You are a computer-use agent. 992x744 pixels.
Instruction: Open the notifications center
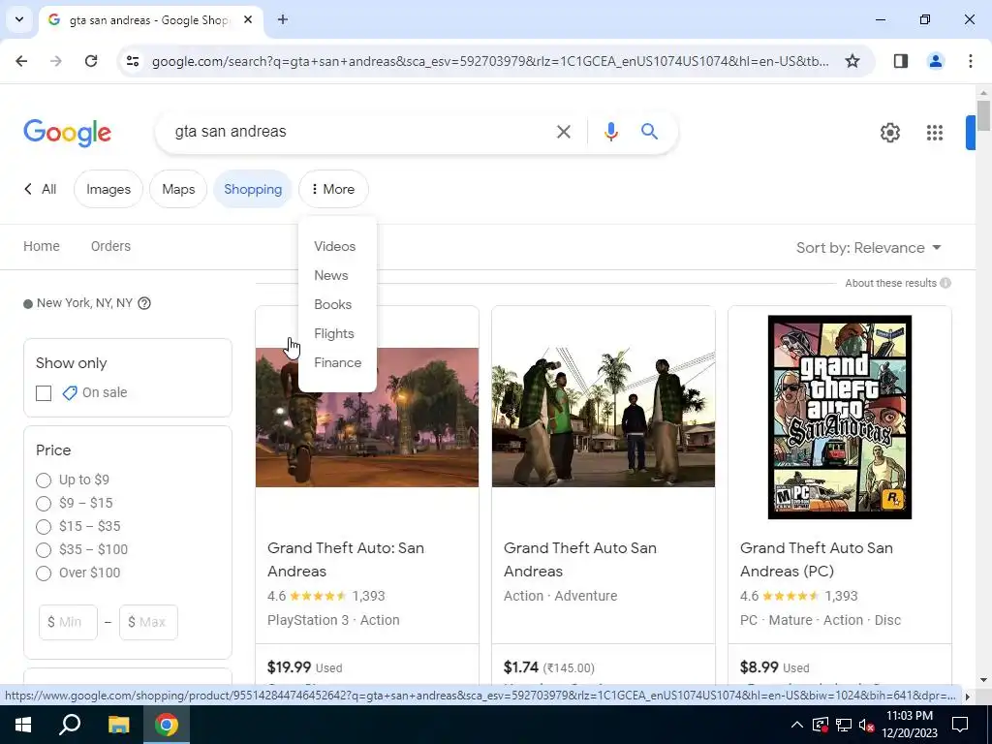coord(960,725)
